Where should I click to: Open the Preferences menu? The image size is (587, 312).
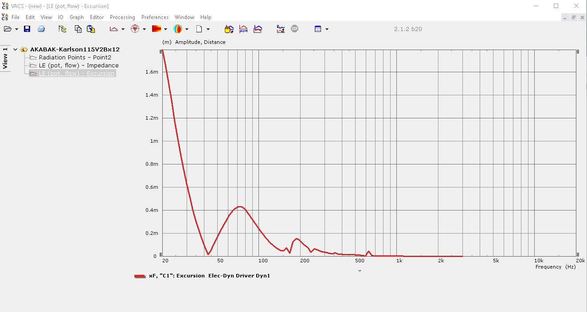tap(155, 17)
